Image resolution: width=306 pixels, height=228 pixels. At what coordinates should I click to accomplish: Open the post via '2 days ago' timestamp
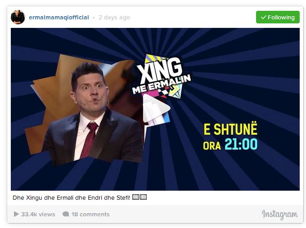114,18
